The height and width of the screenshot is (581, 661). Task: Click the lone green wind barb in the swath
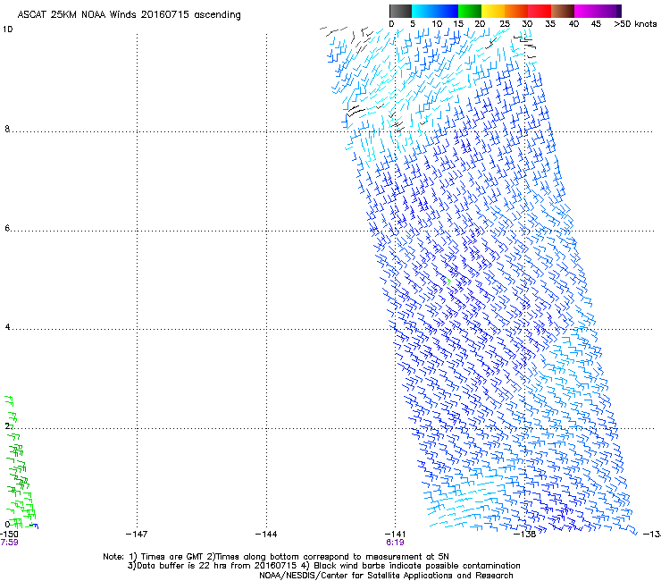pyautogui.click(x=448, y=280)
